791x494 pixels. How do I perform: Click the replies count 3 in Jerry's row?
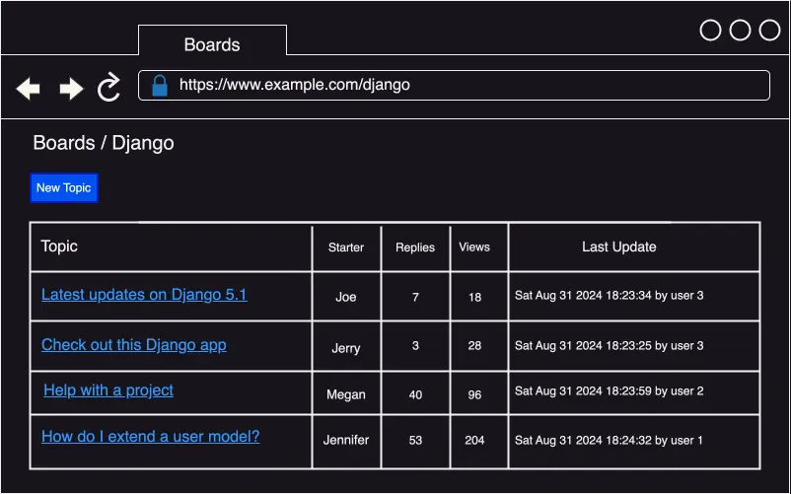tap(415, 346)
